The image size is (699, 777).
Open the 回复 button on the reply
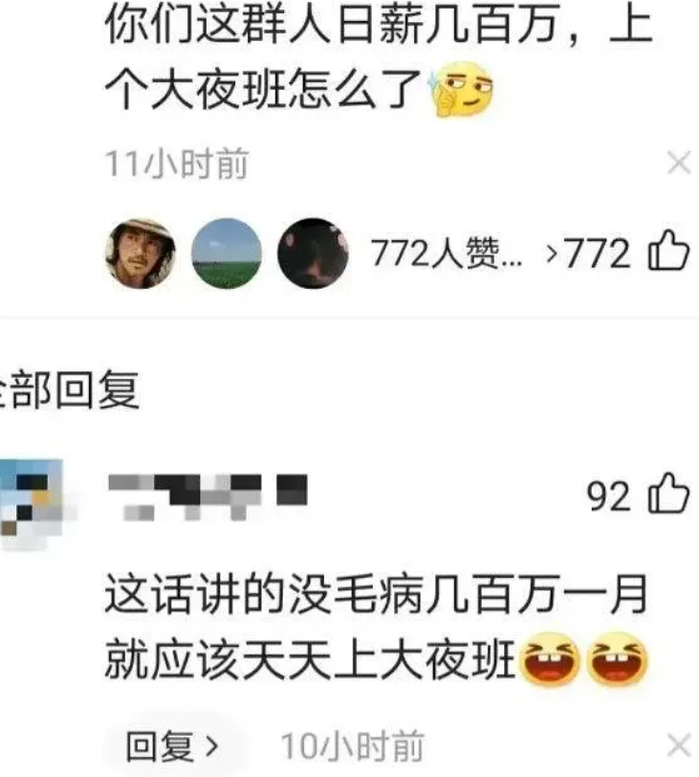tap(172, 745)
